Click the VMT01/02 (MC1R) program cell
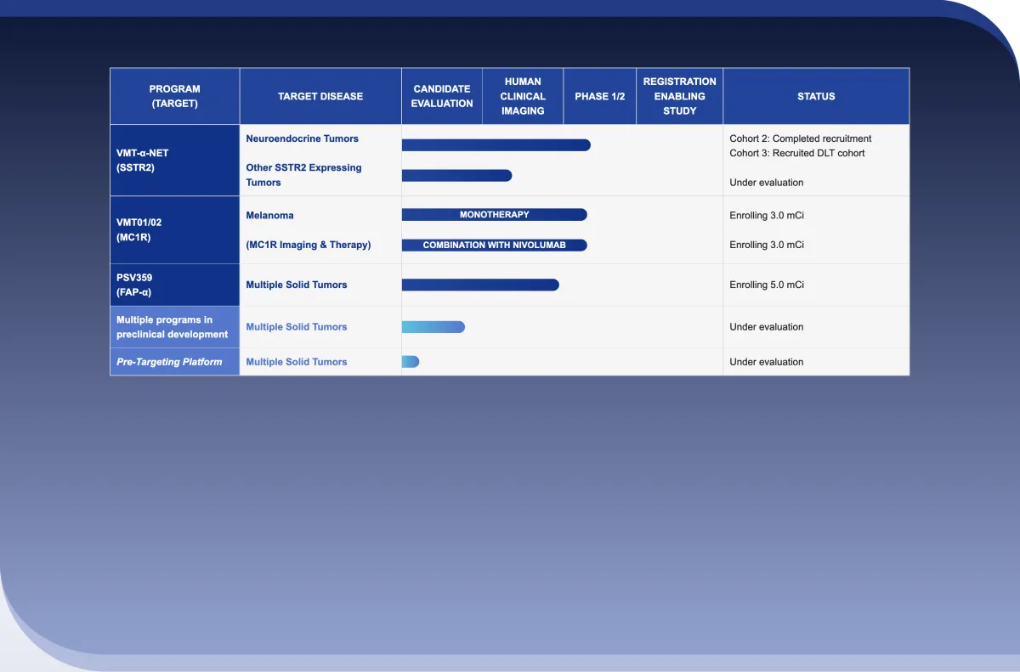 click(x=139, y=229)
